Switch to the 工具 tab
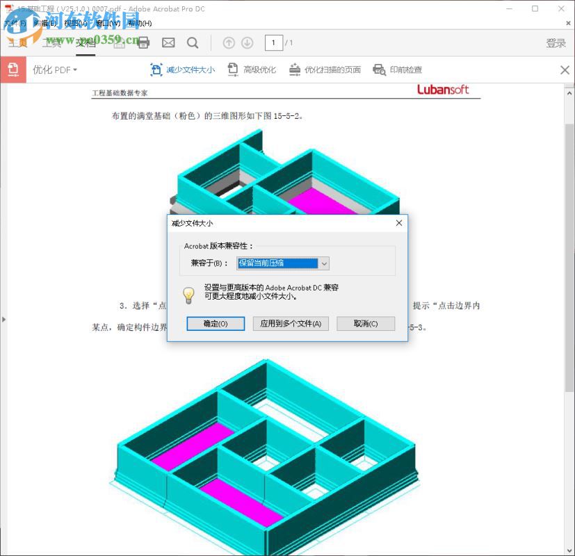This screenshot has width=575, height=556. pyautogui.click(x=52, y=42)
